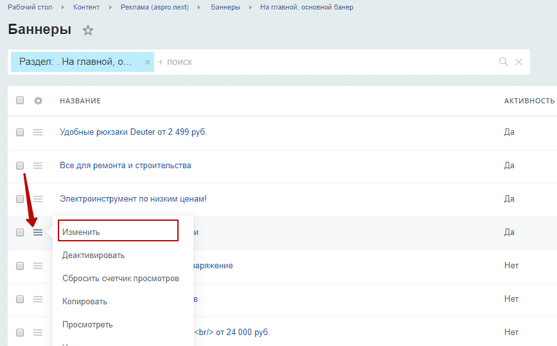The height and width of the screenshot is (346, 557).
Task: Check the 24 000 руб. row checkbox
Action: pyautogui.click(x=20, y=333)
